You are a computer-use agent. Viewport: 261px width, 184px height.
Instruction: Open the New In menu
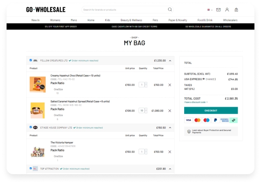[35, 20]
